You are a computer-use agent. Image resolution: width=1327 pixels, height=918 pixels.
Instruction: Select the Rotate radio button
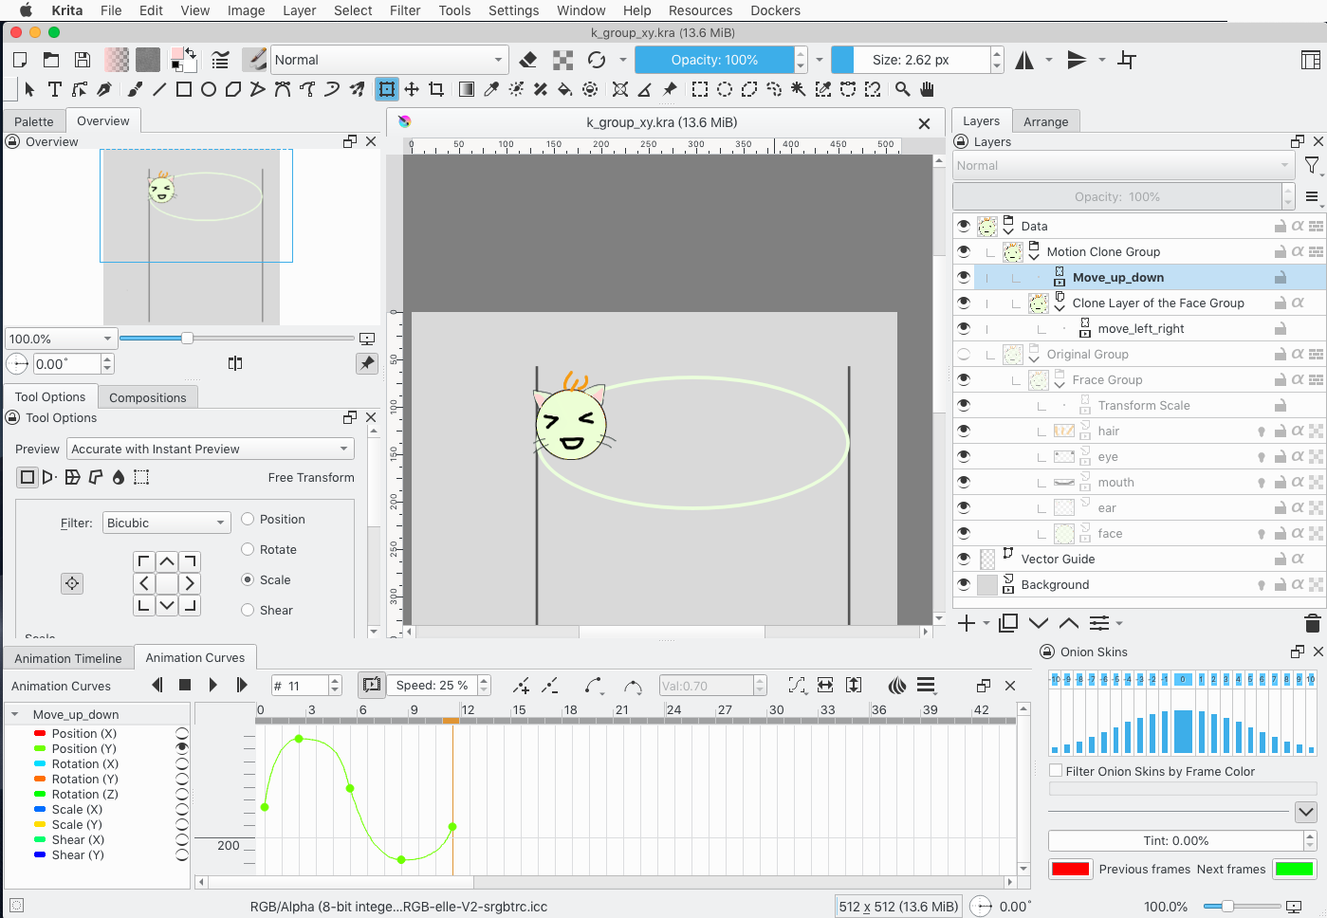(249, 549)
